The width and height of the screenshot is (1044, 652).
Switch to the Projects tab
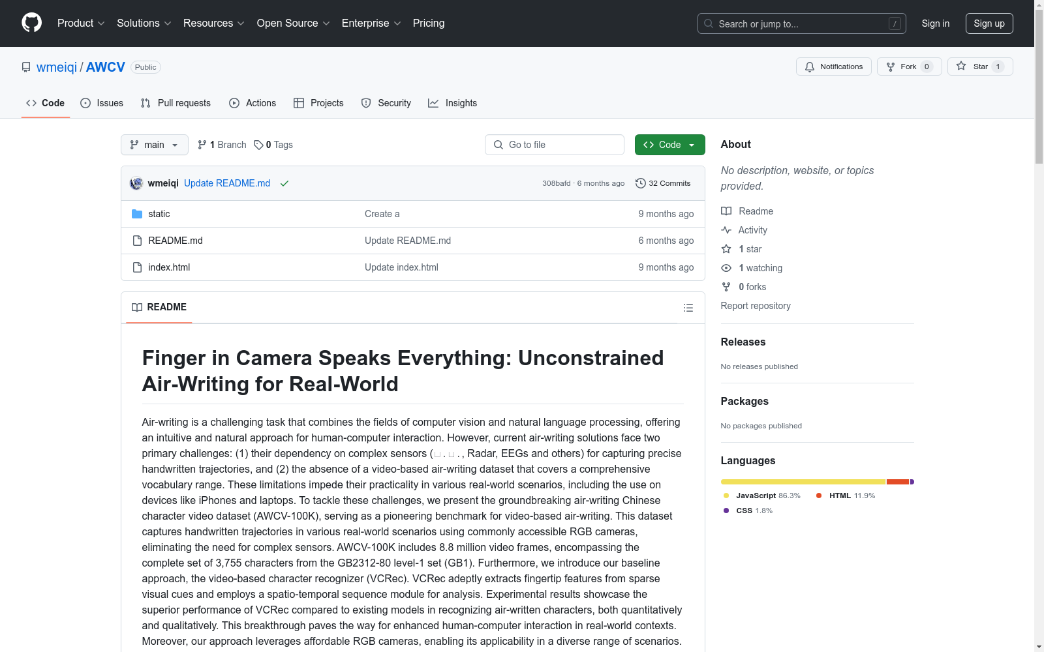[318, 103]
